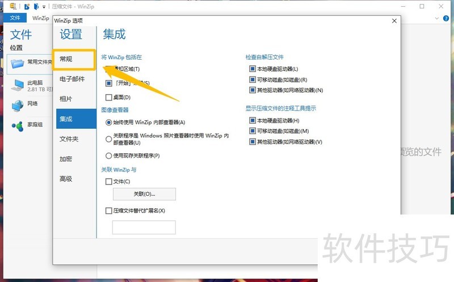Click the WinZip app icon in title bar

13,6
